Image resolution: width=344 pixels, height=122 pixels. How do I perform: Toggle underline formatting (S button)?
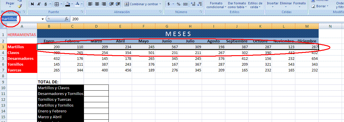click(46, 4)
